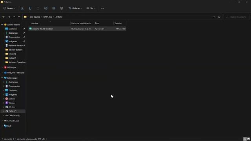251x141 pixels.
Task: Select the 'DATA (D:)' drive in sidebar
Action: pyautogui.click(x=13, y=111)
